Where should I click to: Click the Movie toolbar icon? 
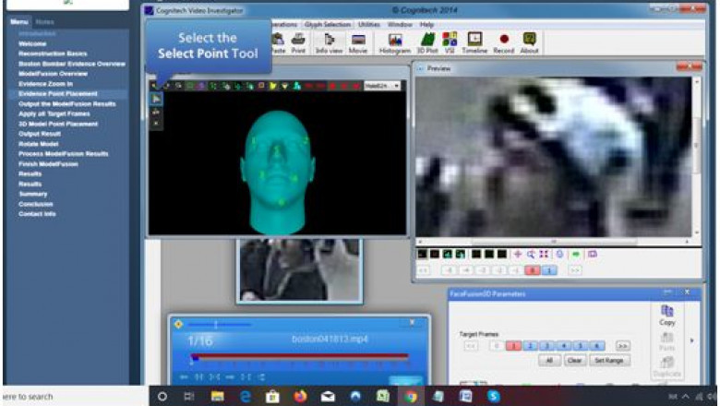(358, 43)
